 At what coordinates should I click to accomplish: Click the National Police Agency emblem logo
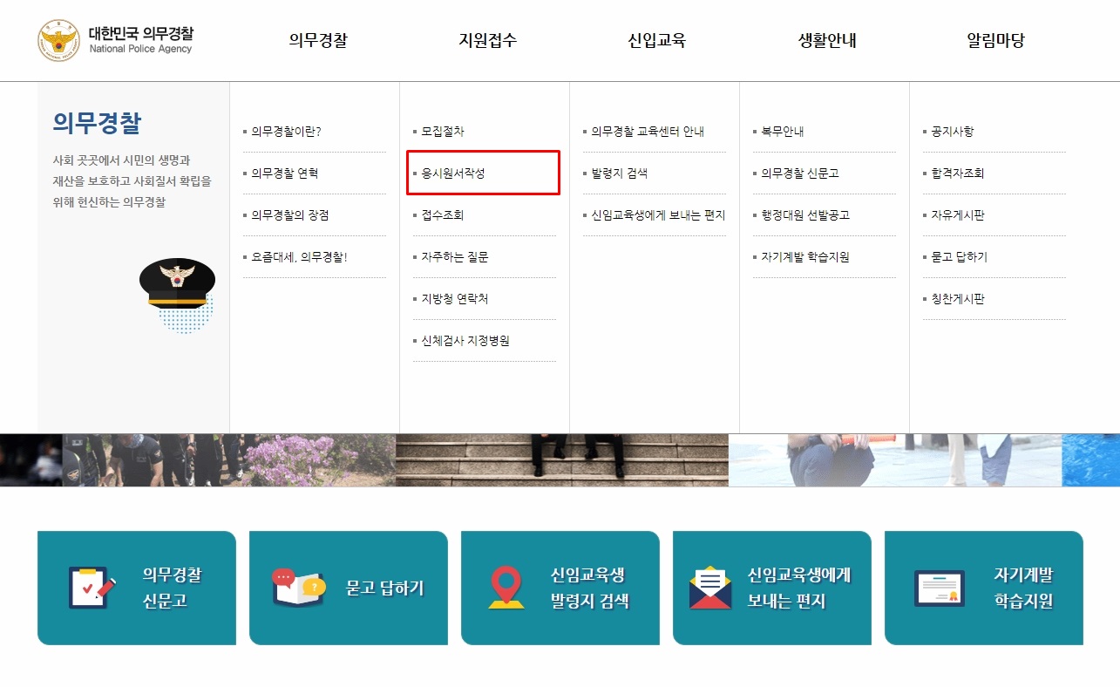(58, 41)
